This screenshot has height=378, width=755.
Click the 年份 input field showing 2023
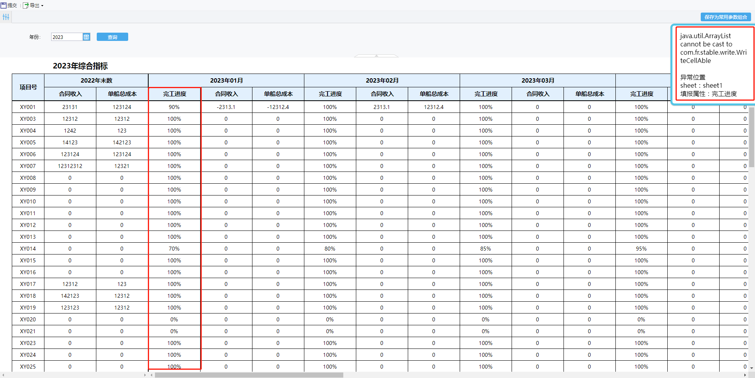pyautogui.click(x=67, y=37)
